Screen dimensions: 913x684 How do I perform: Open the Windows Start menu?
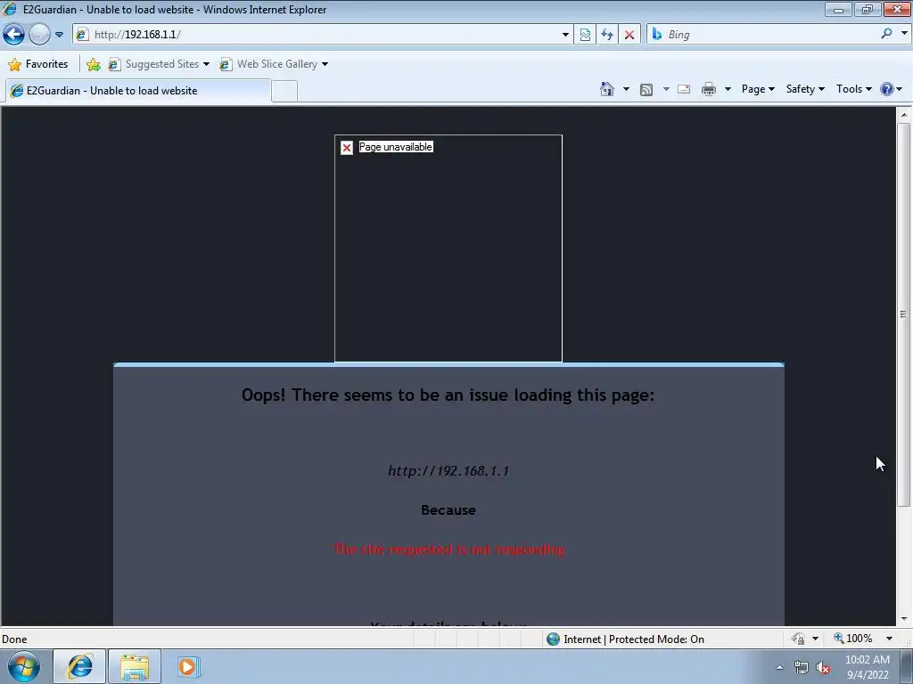(x=24, y=667)
